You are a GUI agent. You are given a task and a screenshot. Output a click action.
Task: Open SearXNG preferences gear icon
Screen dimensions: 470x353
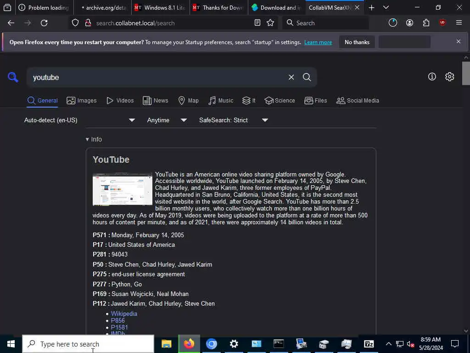(x=450, y=77)
